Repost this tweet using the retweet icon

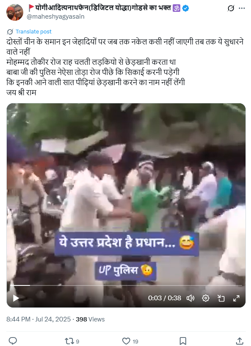click(x=69, y=341)
